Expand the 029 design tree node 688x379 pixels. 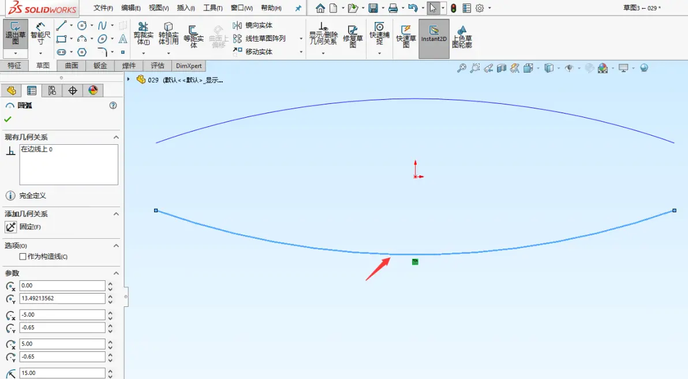129,80
